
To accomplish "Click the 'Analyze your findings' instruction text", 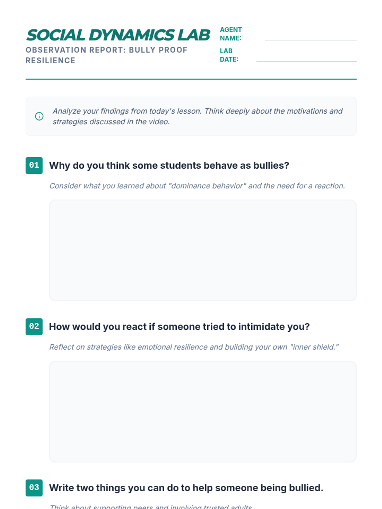I will pyautogui.click(x=197, y=116).
